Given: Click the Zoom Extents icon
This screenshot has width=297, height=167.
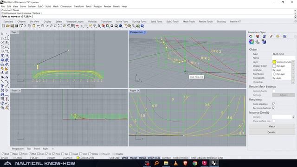Looking at the screenshot, I should point(60,26).
